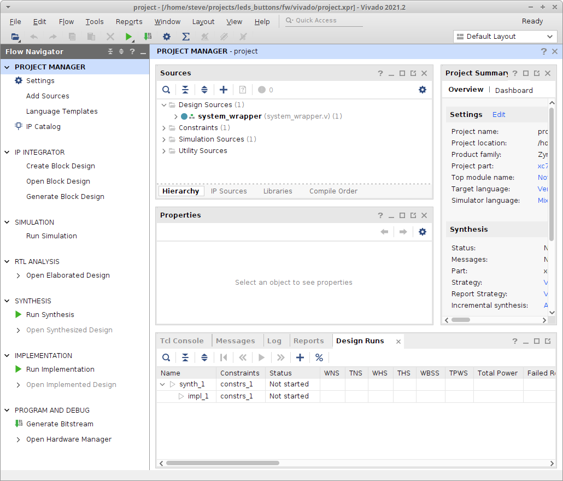This screenshot has width=563, height=481.
Task: Open the Default Layout dropdown
Action: pyautogui.click(x=505, y=37)
